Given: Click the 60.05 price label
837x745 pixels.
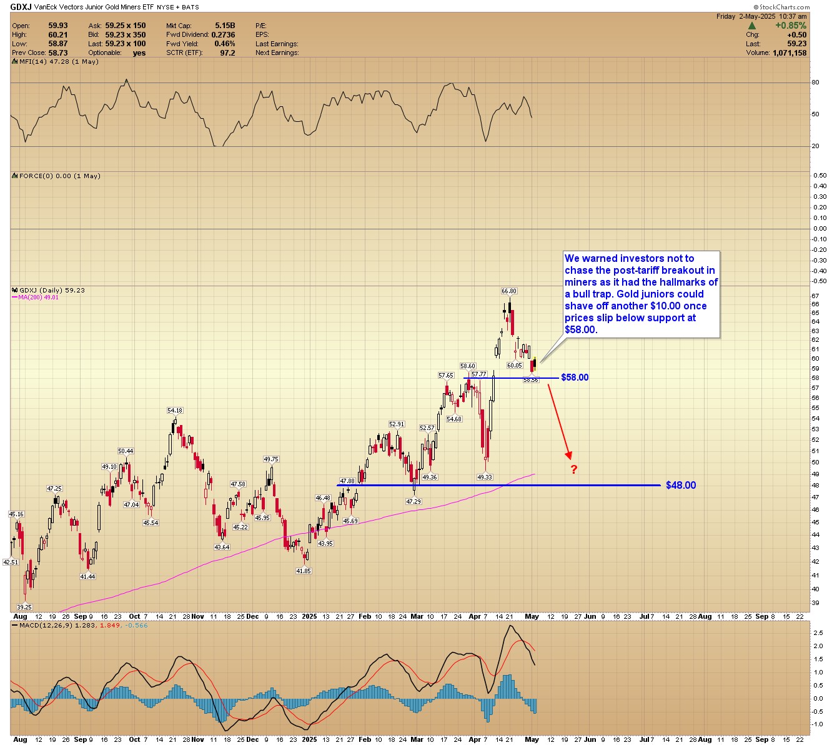Looking at the screenshot, I should (x=515, y=366).
